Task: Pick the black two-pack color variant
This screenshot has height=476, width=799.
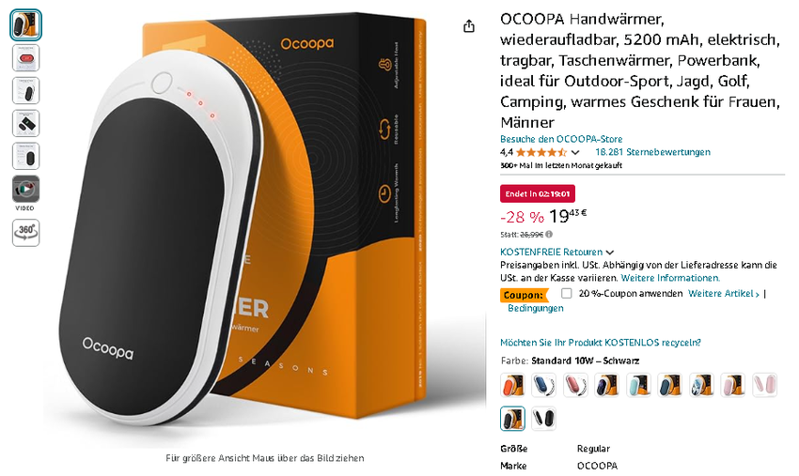Action: [x=544, y=419]
